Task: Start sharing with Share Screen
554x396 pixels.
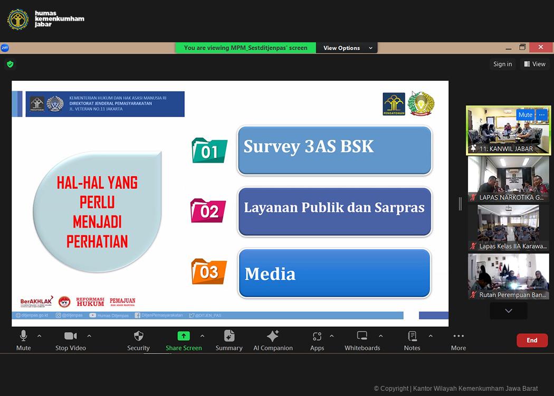Action: (x=184, y=336)
